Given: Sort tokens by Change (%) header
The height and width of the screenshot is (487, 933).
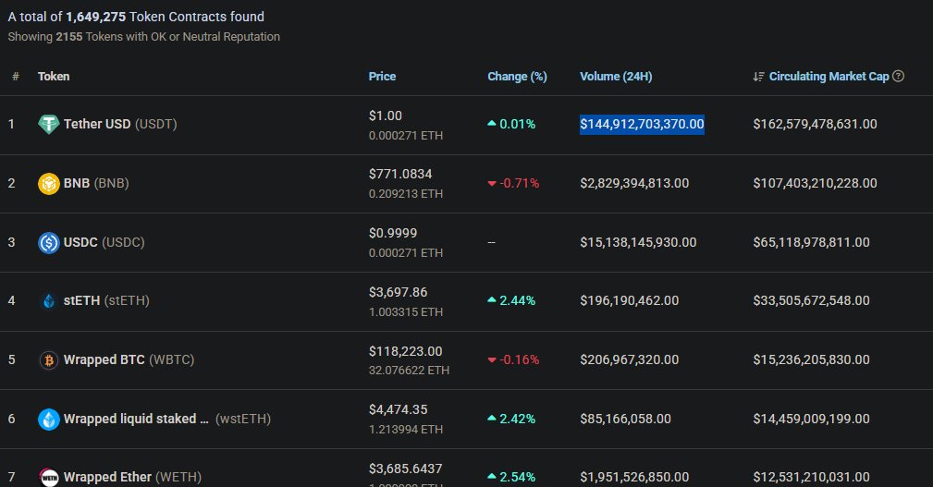Looking at the screenshot, I should (x=517, y=77).
